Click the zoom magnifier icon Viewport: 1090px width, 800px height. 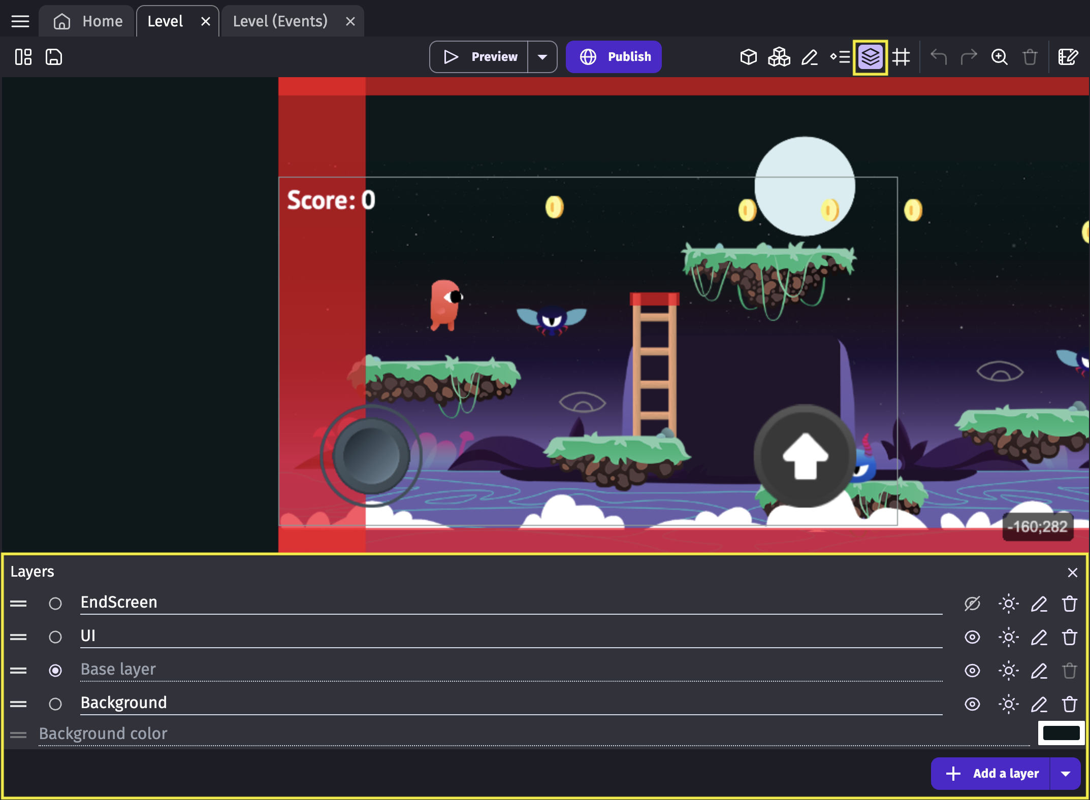click(x=999, y=57)
